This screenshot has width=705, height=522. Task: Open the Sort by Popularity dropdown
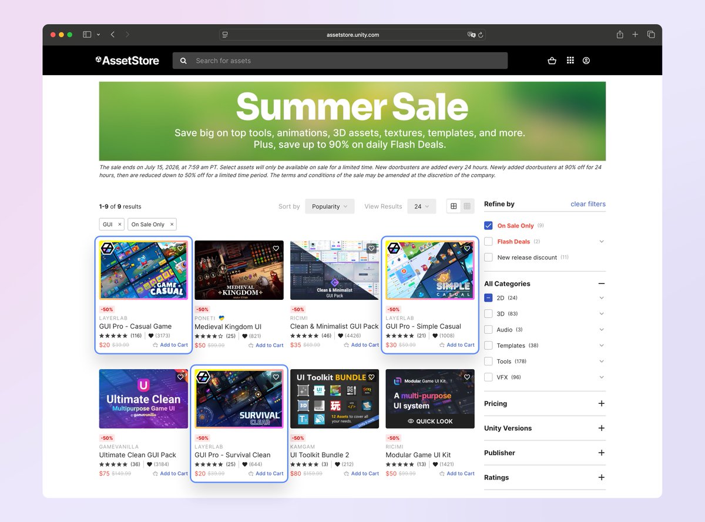[330, 206]
